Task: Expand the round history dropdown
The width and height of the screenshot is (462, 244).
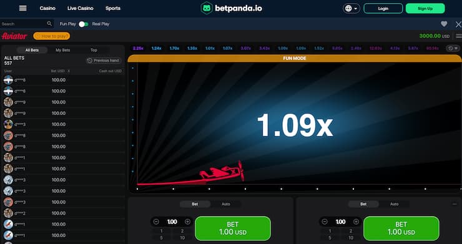Action: pyautogui.click(x=453, y=48)
